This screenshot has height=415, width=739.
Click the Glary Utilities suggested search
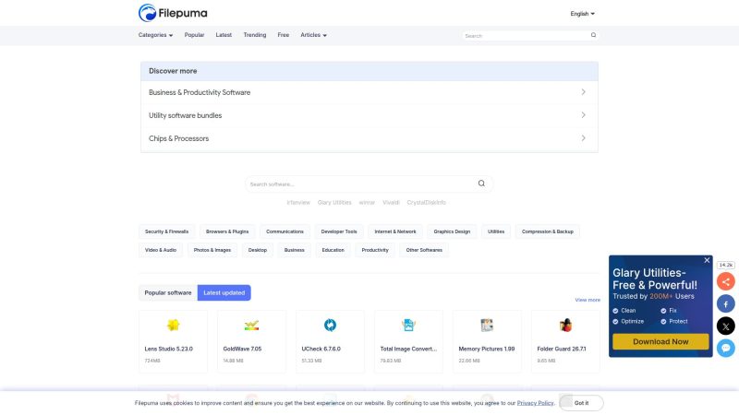(334, 202)
